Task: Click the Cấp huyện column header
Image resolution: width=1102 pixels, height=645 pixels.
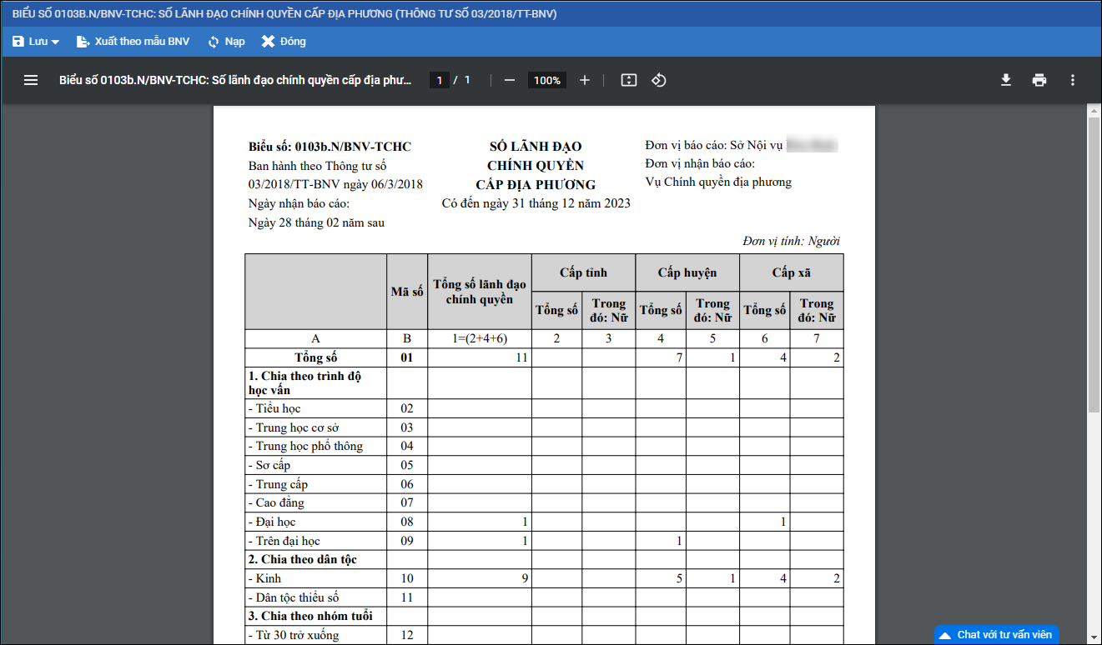Action: (x=687, y=272)
